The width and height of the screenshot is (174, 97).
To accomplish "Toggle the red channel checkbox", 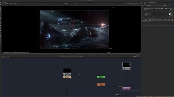I will (x=155, y=9).
